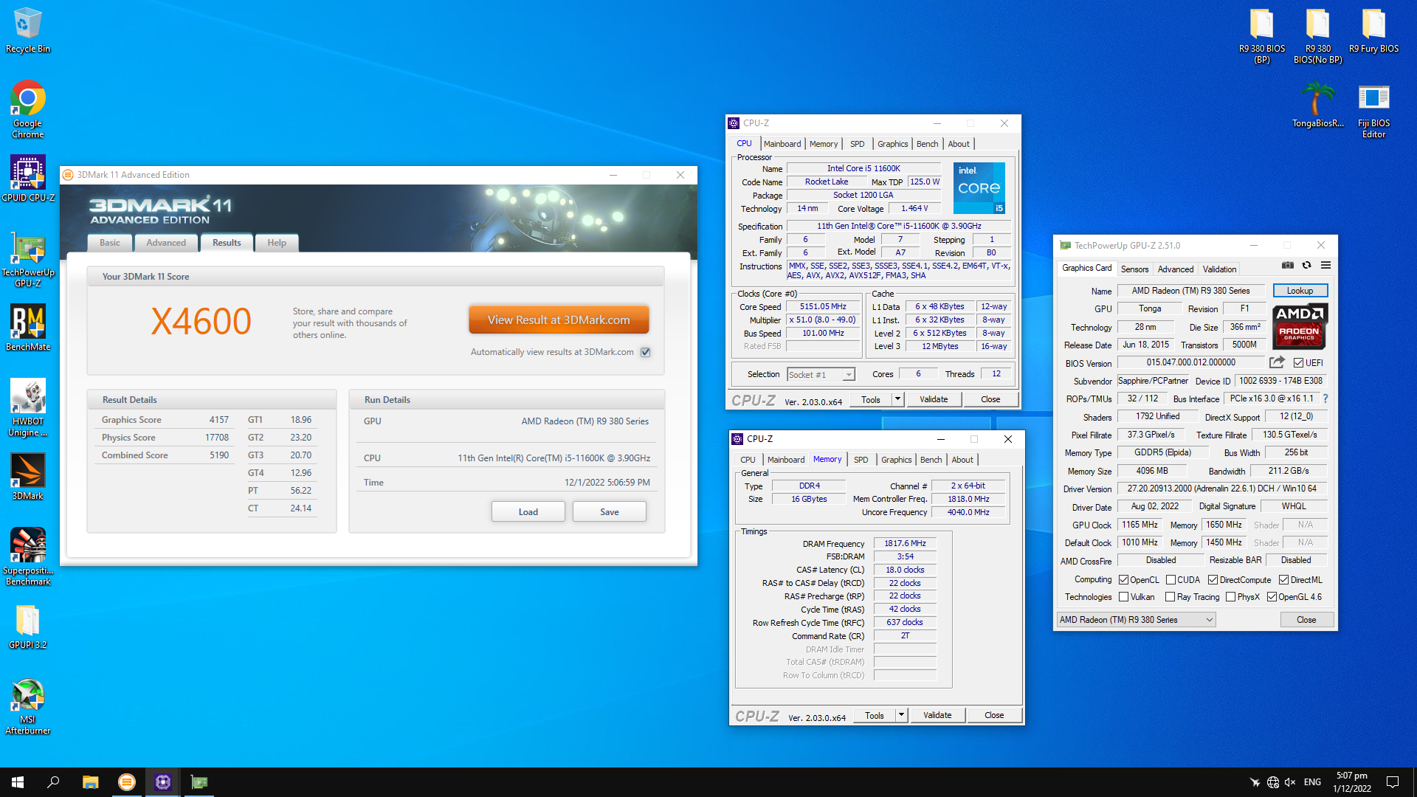1417x797 pixels.
Task: Select the HWBOT Unigine desktop icon
Action: click(28, 407)
